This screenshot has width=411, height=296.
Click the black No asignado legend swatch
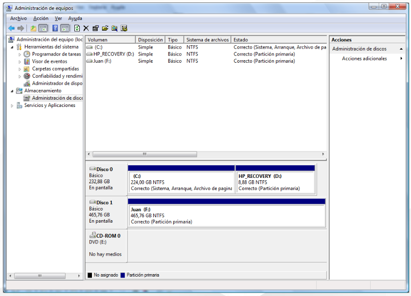pyautogui.click(x=90, y=275)
